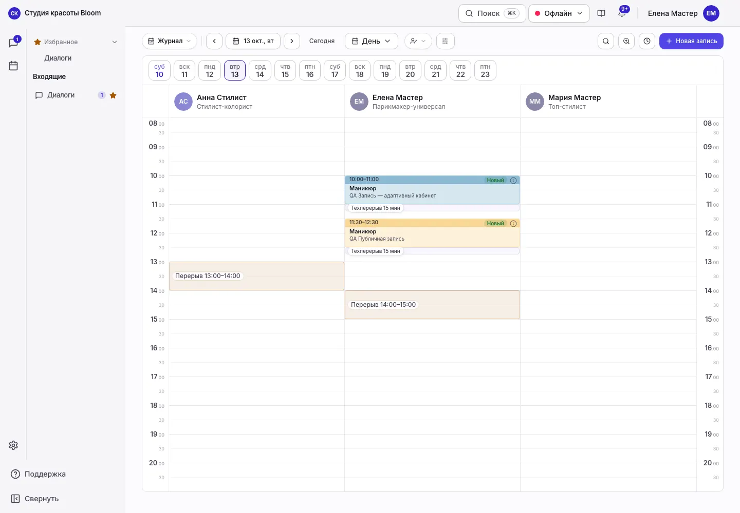Click the clock history icon
740x513 pixels.
(x=647, y=41)
